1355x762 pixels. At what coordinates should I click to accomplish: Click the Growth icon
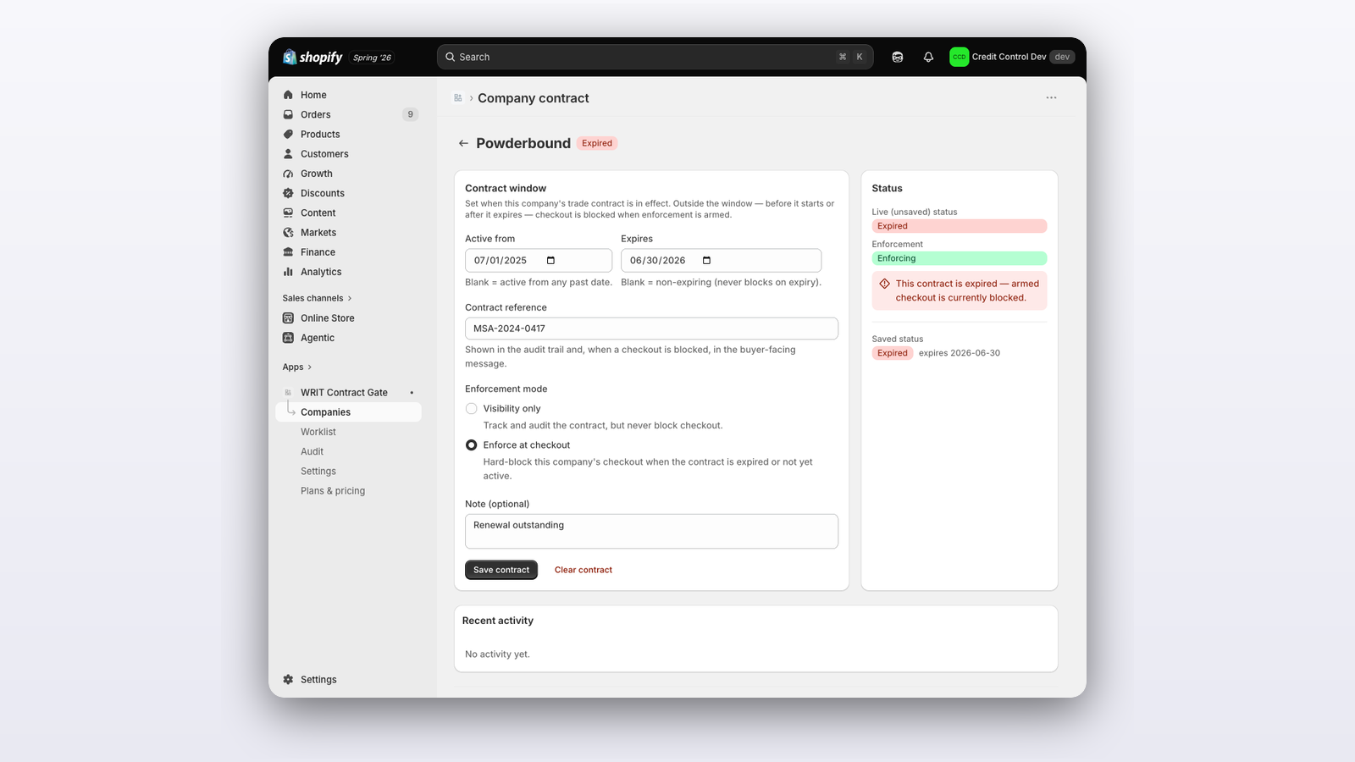pyautogui.click(x=288, y=174)
